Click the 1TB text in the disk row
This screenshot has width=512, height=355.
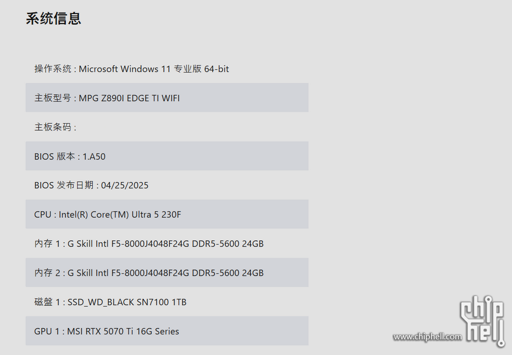coord(179,302)
